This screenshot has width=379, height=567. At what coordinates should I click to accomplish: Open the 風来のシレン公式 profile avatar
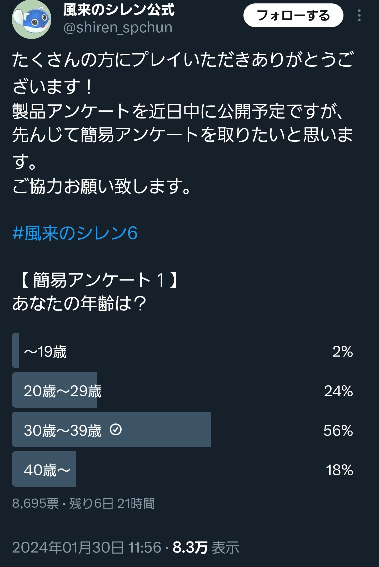click(x=31, y=19)
